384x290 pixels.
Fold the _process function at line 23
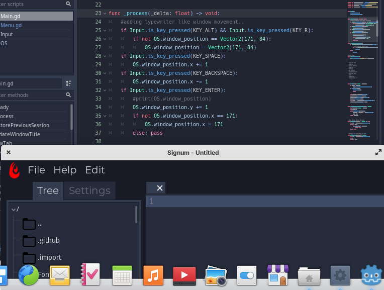(105, 13)
